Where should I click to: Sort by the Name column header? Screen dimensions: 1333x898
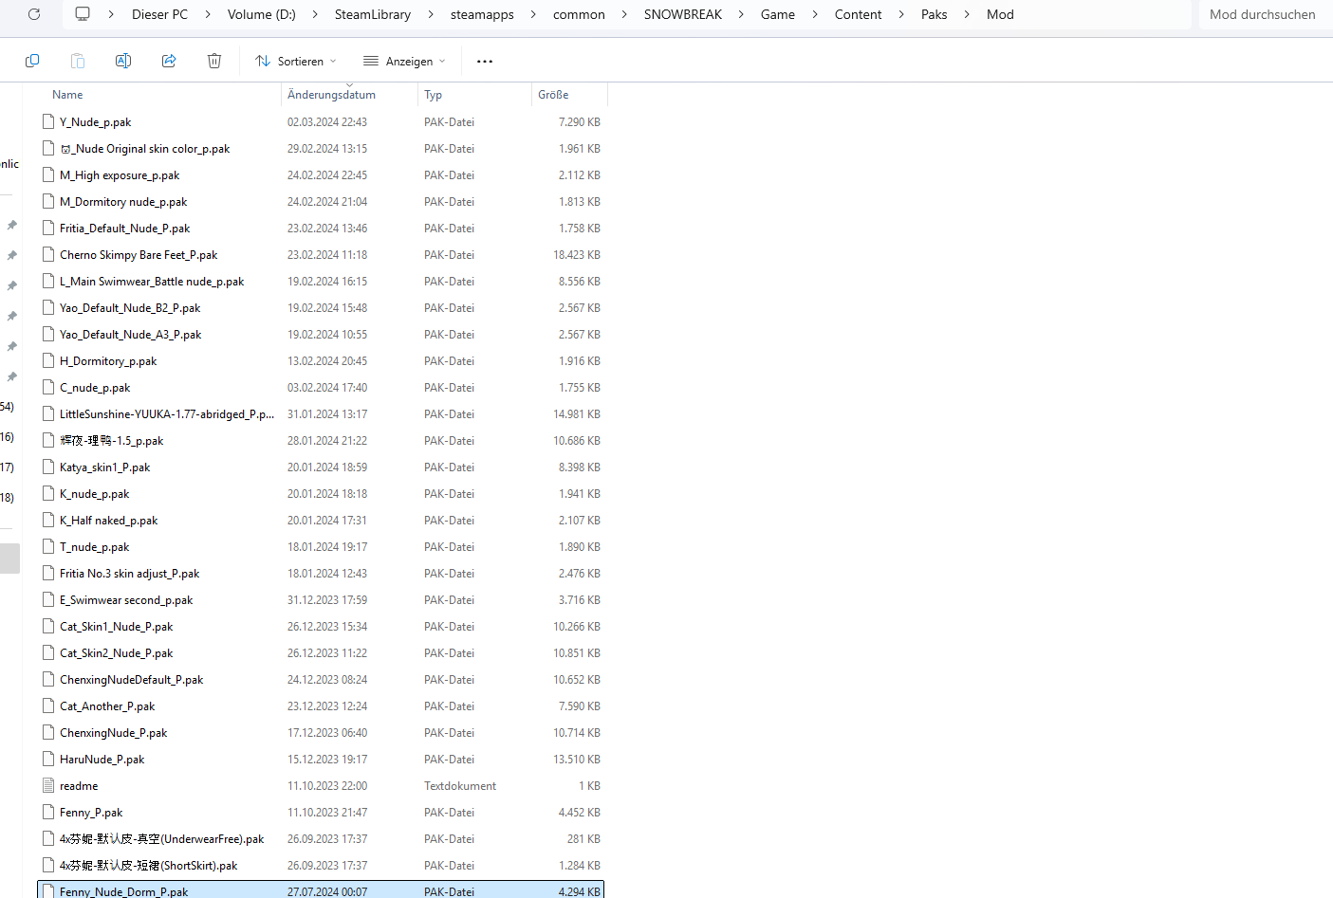[x=67, y=95]
